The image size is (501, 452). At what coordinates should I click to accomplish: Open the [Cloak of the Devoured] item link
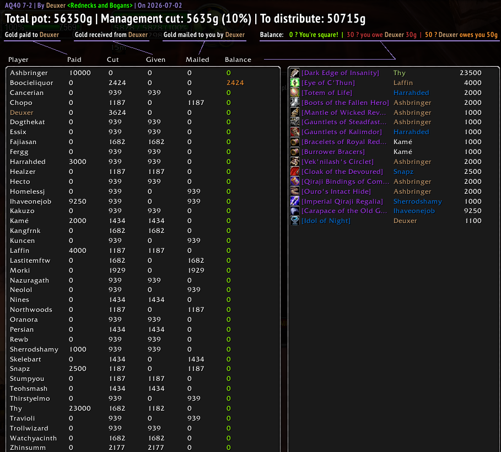(342, 172)
